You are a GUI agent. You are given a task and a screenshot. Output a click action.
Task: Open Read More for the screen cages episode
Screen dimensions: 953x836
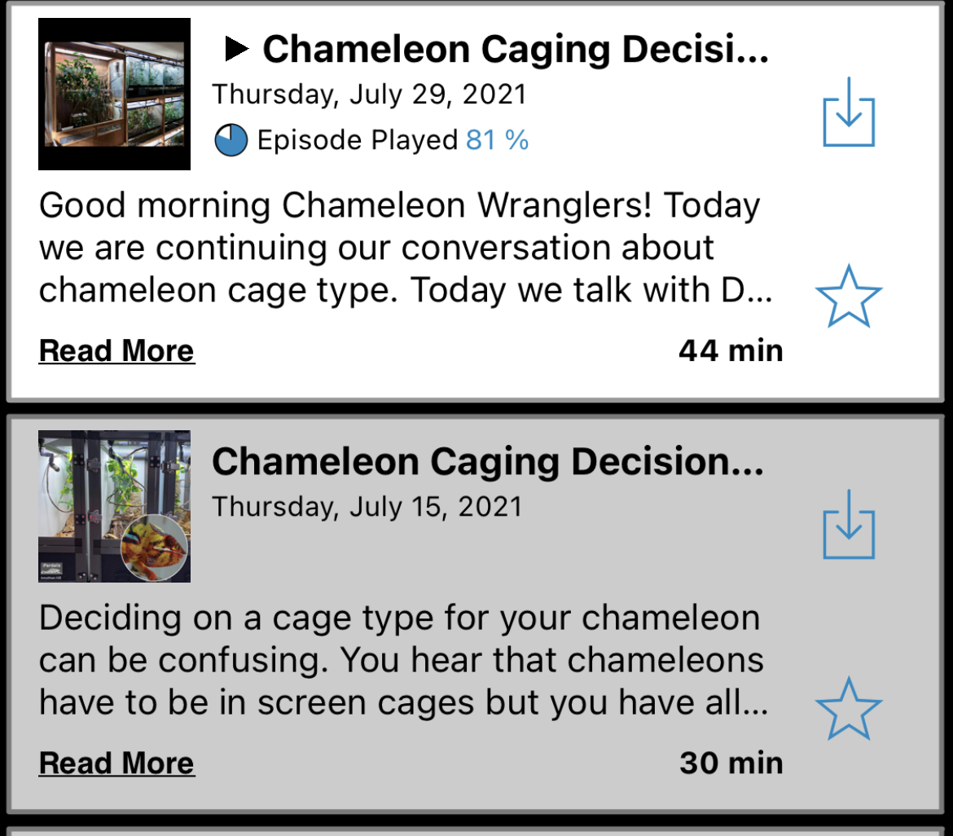tap(116, 763)
